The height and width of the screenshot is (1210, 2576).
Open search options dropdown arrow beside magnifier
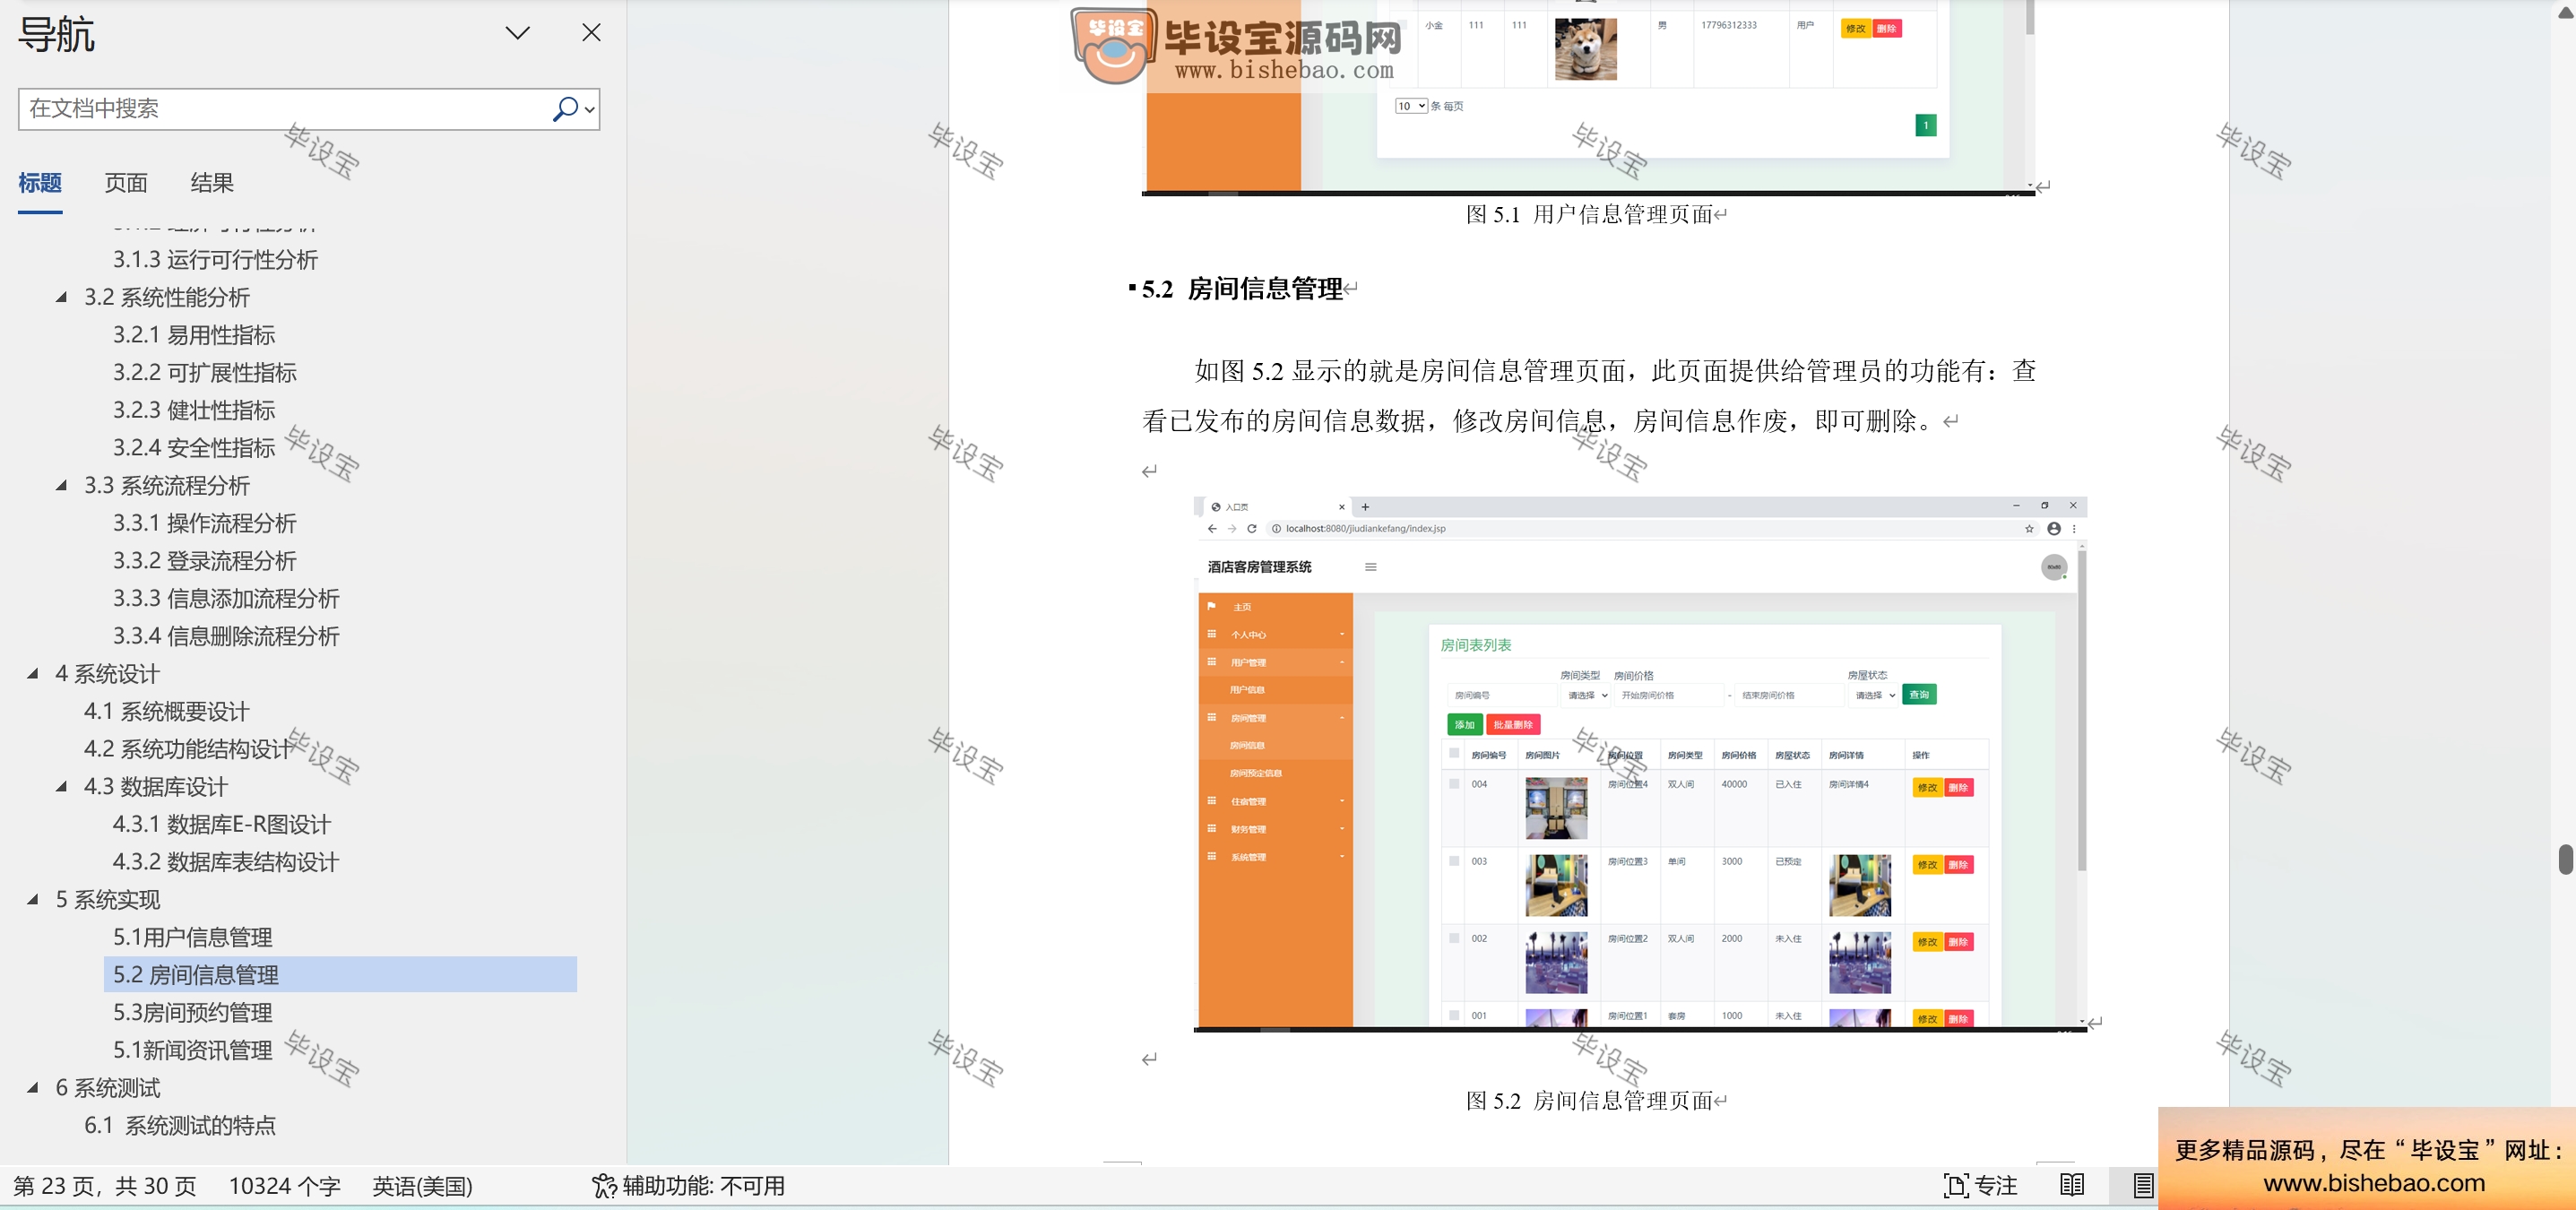[590, 110]
